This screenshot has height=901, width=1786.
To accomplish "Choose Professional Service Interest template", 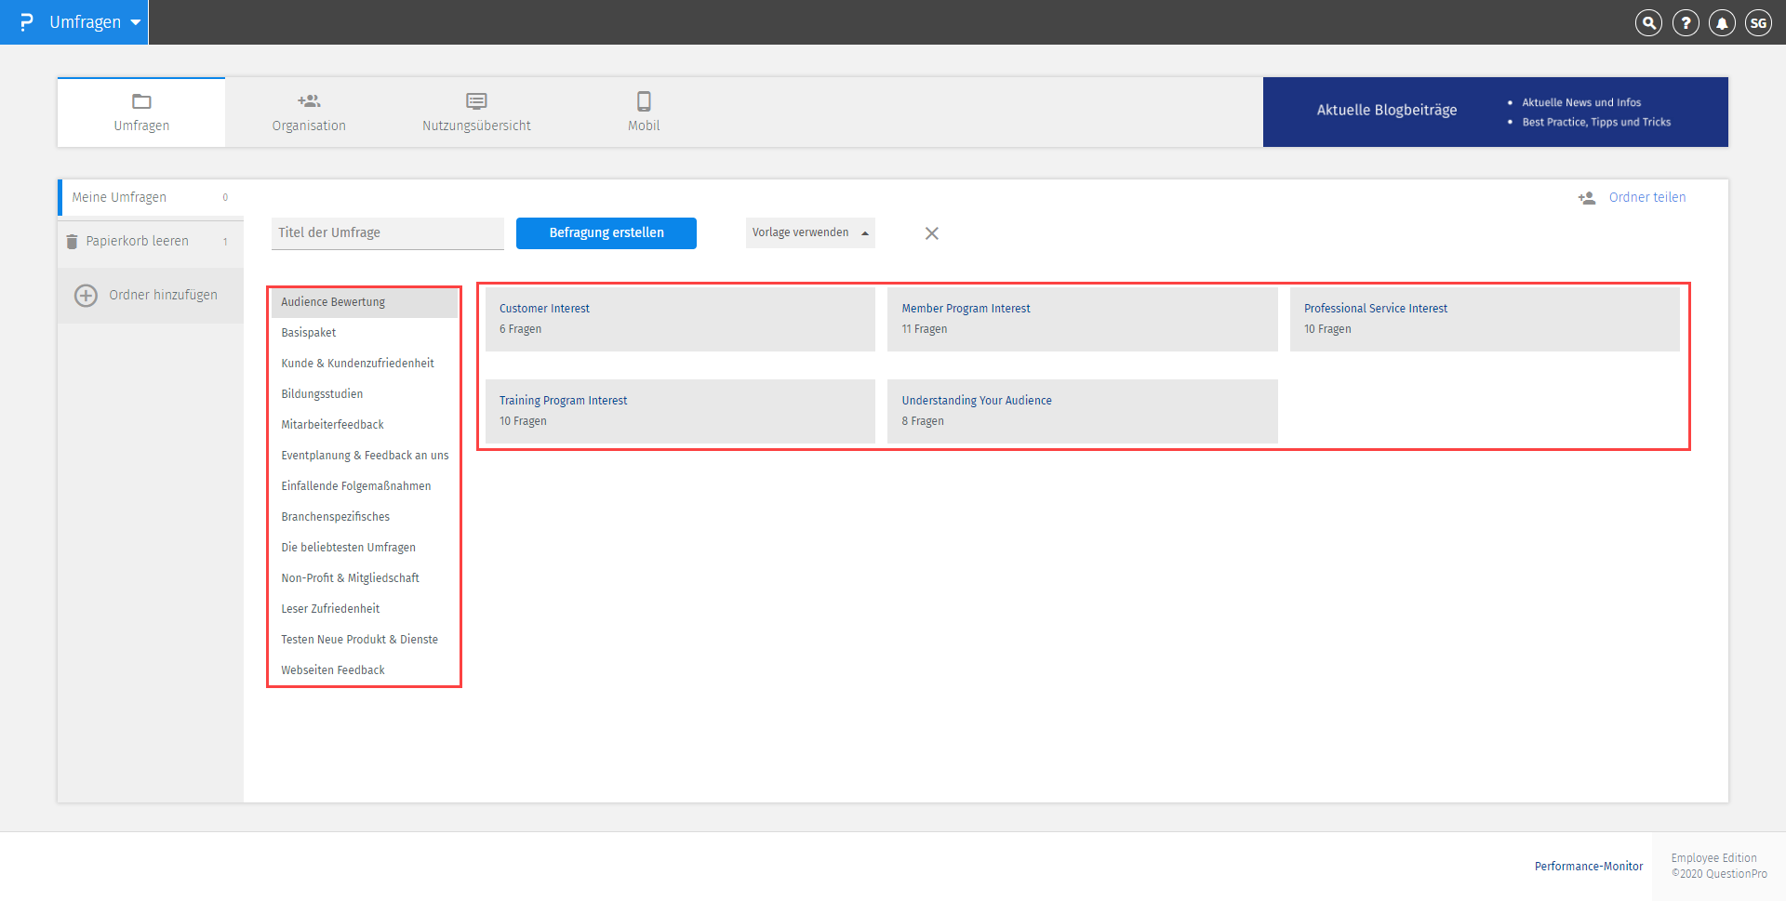I will click(x=1485, y=319).
